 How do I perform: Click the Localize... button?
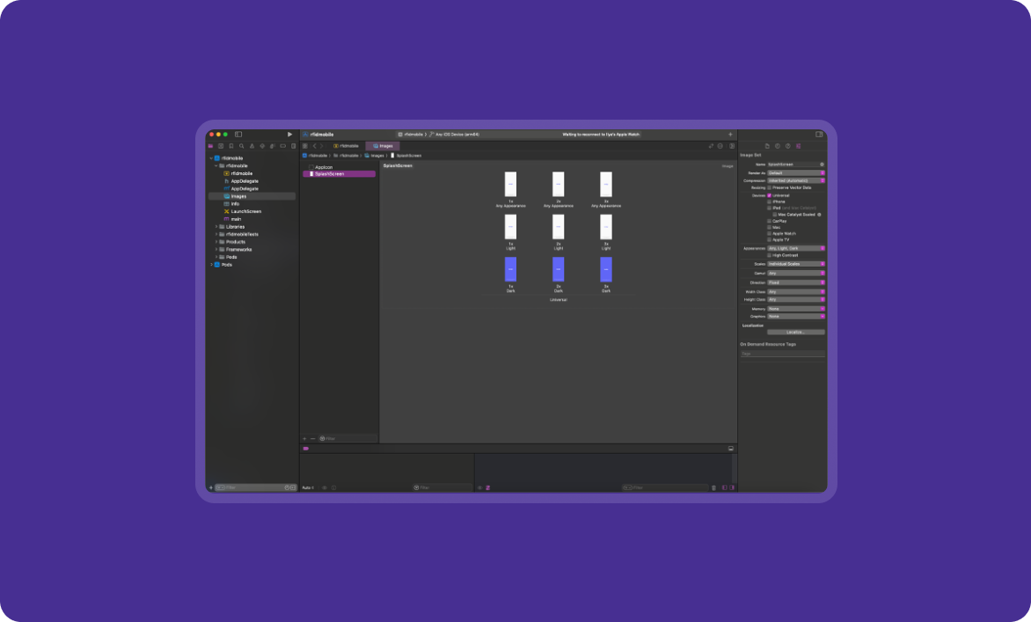click(795, 333)
